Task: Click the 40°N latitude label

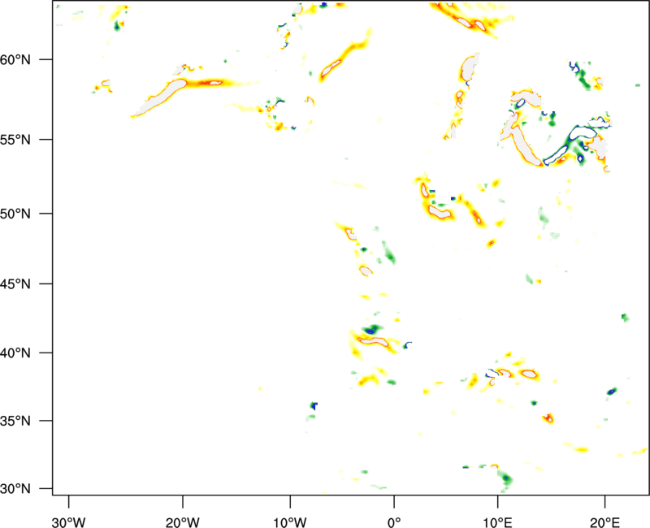Action: 15,353
